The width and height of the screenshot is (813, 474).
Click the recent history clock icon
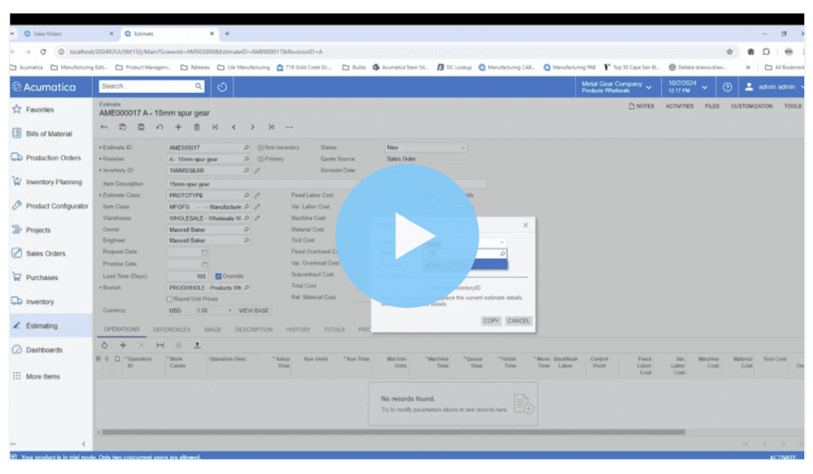click(222, 87)
